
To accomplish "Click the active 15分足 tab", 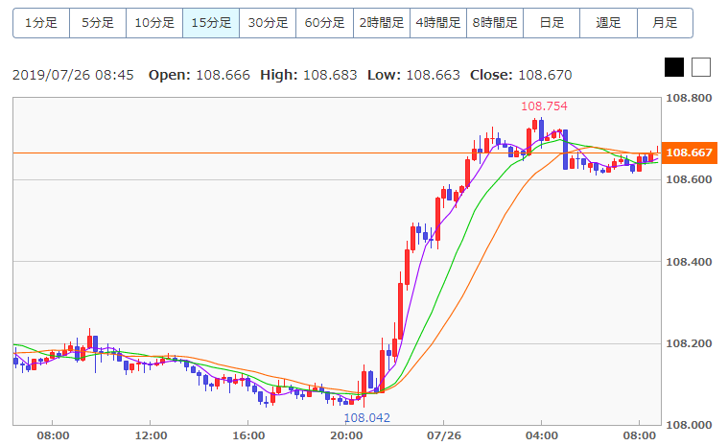I will pos(211,23).
